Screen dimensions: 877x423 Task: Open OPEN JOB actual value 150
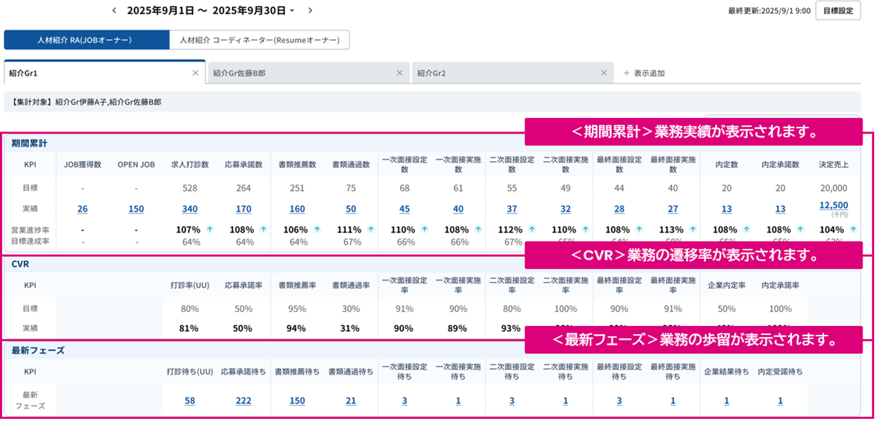(x=137, y=209)
